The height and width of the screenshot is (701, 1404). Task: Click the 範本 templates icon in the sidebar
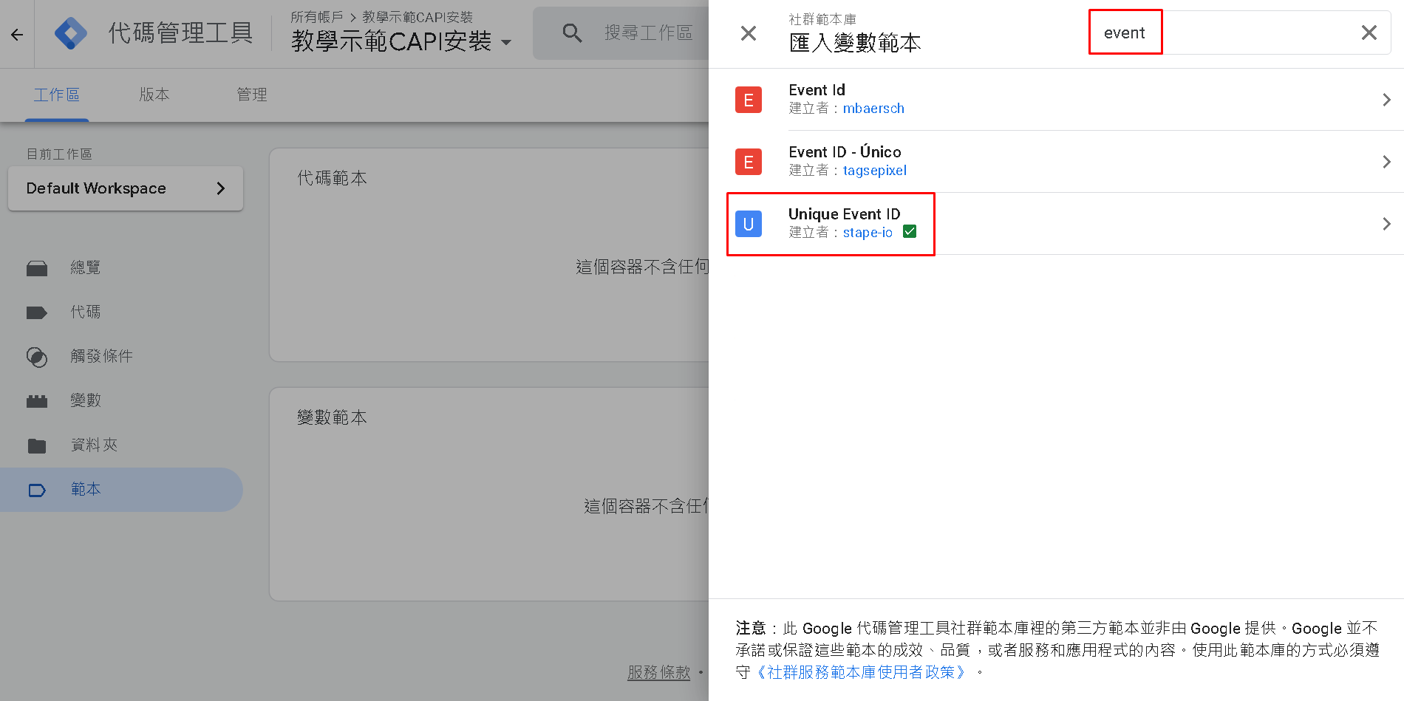pyautogui.click(x=37, y=490)
